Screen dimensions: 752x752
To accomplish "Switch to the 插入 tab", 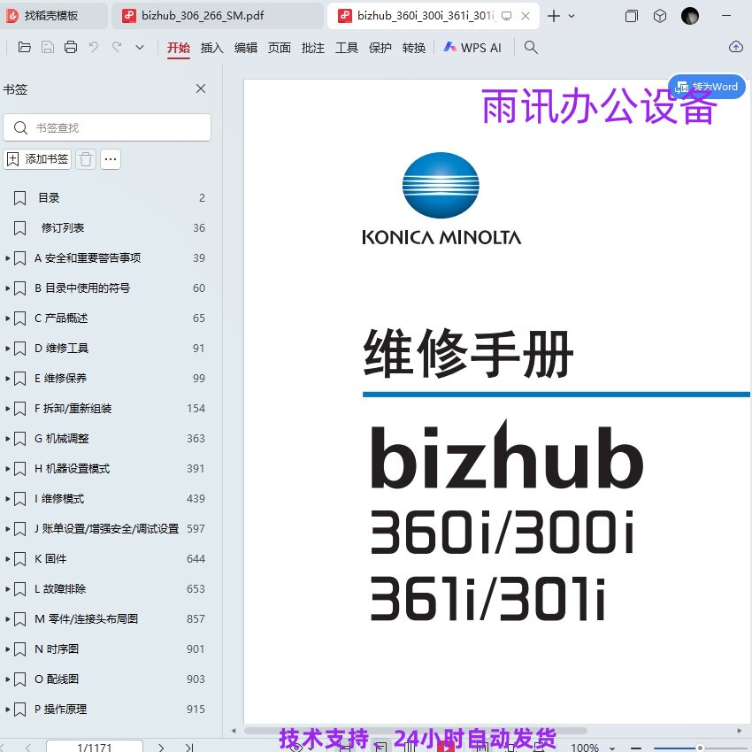I will click(x=212, y=48).
